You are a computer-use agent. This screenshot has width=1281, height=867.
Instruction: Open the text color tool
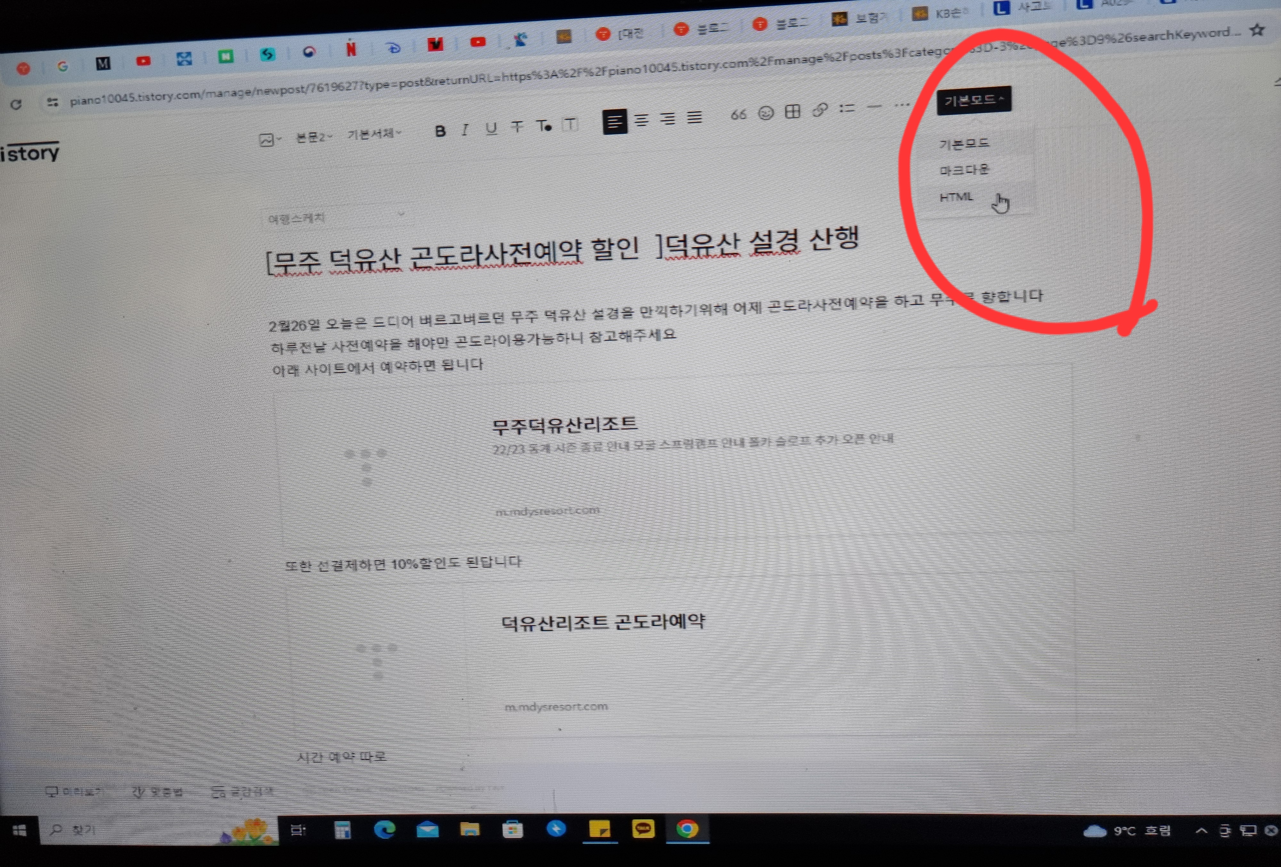pos(544,126)
